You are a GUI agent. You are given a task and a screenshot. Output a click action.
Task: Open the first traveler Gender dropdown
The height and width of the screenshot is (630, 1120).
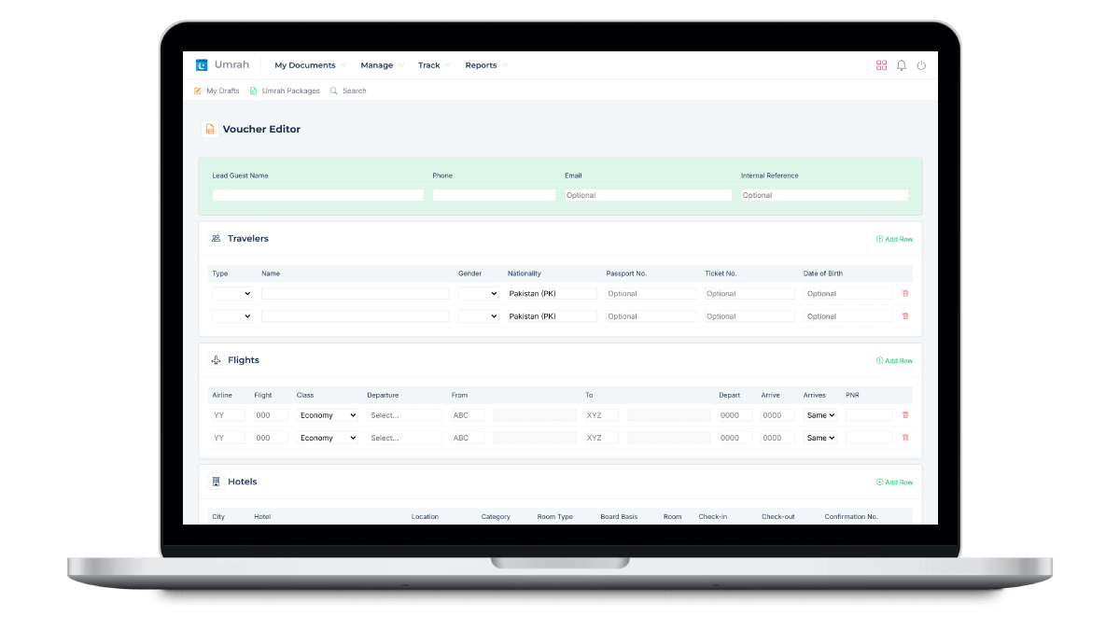click(478, 293)
